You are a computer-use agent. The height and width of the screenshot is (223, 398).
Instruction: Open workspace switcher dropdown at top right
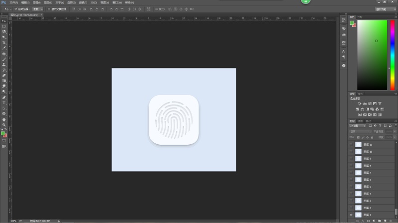(x=386, y=9)
